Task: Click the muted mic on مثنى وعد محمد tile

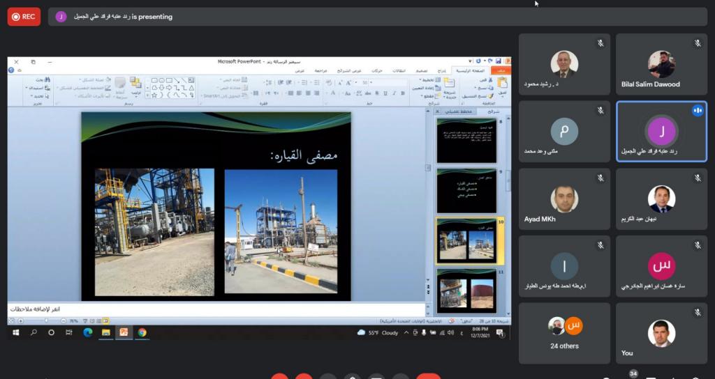Action: pyautogui.click(x=600, y=111)
